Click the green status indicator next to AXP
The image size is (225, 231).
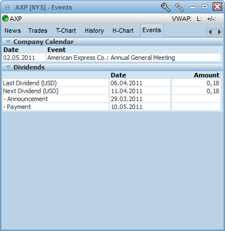coord(5,19)
